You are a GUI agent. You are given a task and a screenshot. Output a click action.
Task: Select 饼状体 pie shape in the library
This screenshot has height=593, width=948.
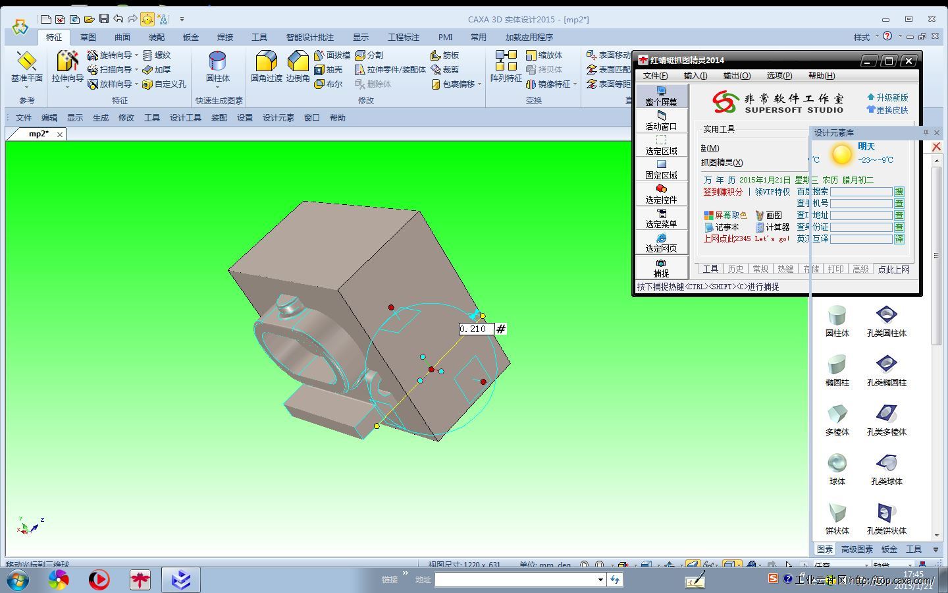(x=837, y=519)
